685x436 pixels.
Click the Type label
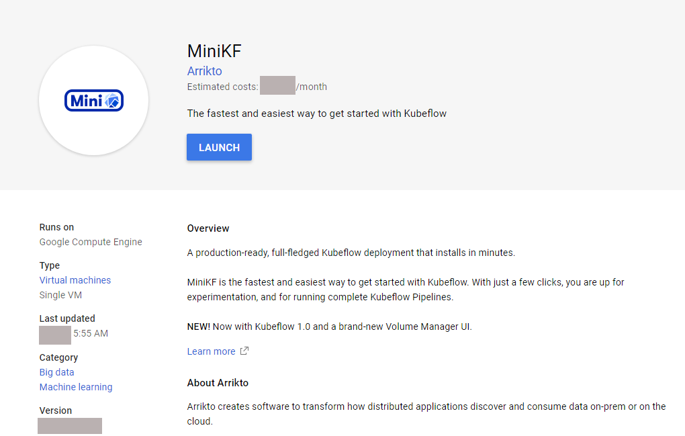[50, 265]
